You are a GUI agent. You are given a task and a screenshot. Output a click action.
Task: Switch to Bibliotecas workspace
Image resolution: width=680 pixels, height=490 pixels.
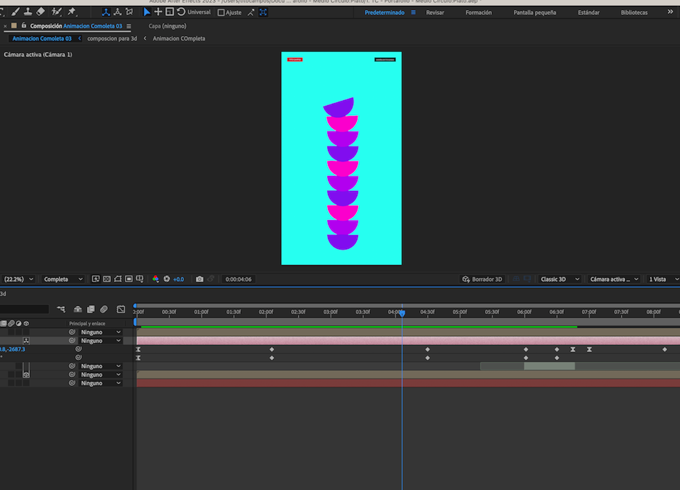(634, 13)
